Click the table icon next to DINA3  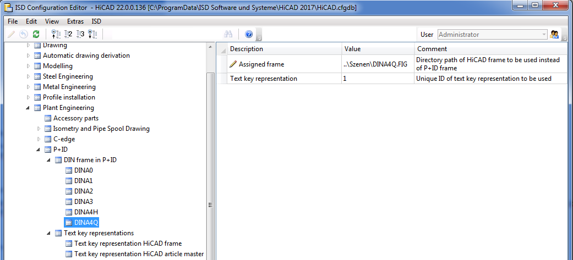point(69,202)
